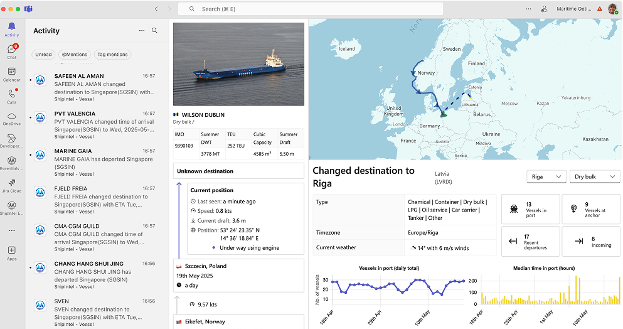623x329 pixels.
Task: Open Activity more options ellipsis
Action: pos(142,31)
